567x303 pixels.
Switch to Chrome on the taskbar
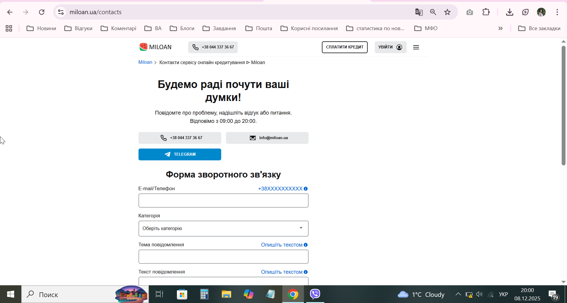point(293,294)
